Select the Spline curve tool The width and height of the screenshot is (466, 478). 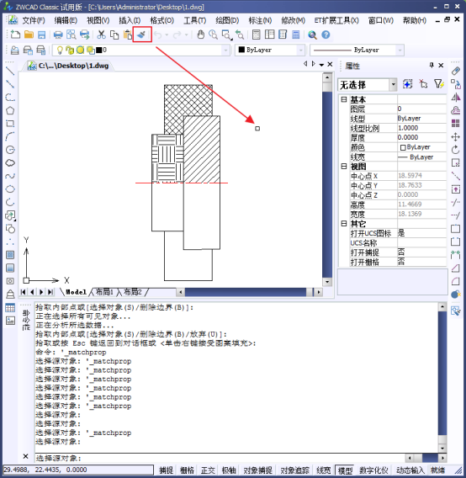click(10, 176)
